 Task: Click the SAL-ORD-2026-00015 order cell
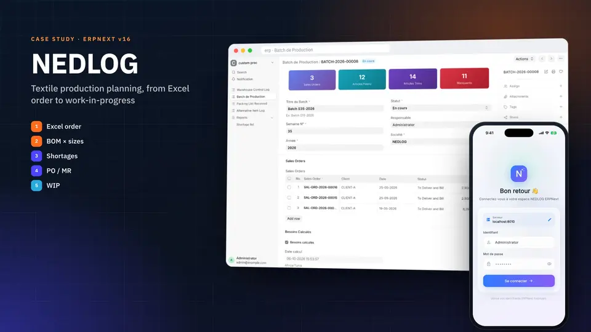320,197
